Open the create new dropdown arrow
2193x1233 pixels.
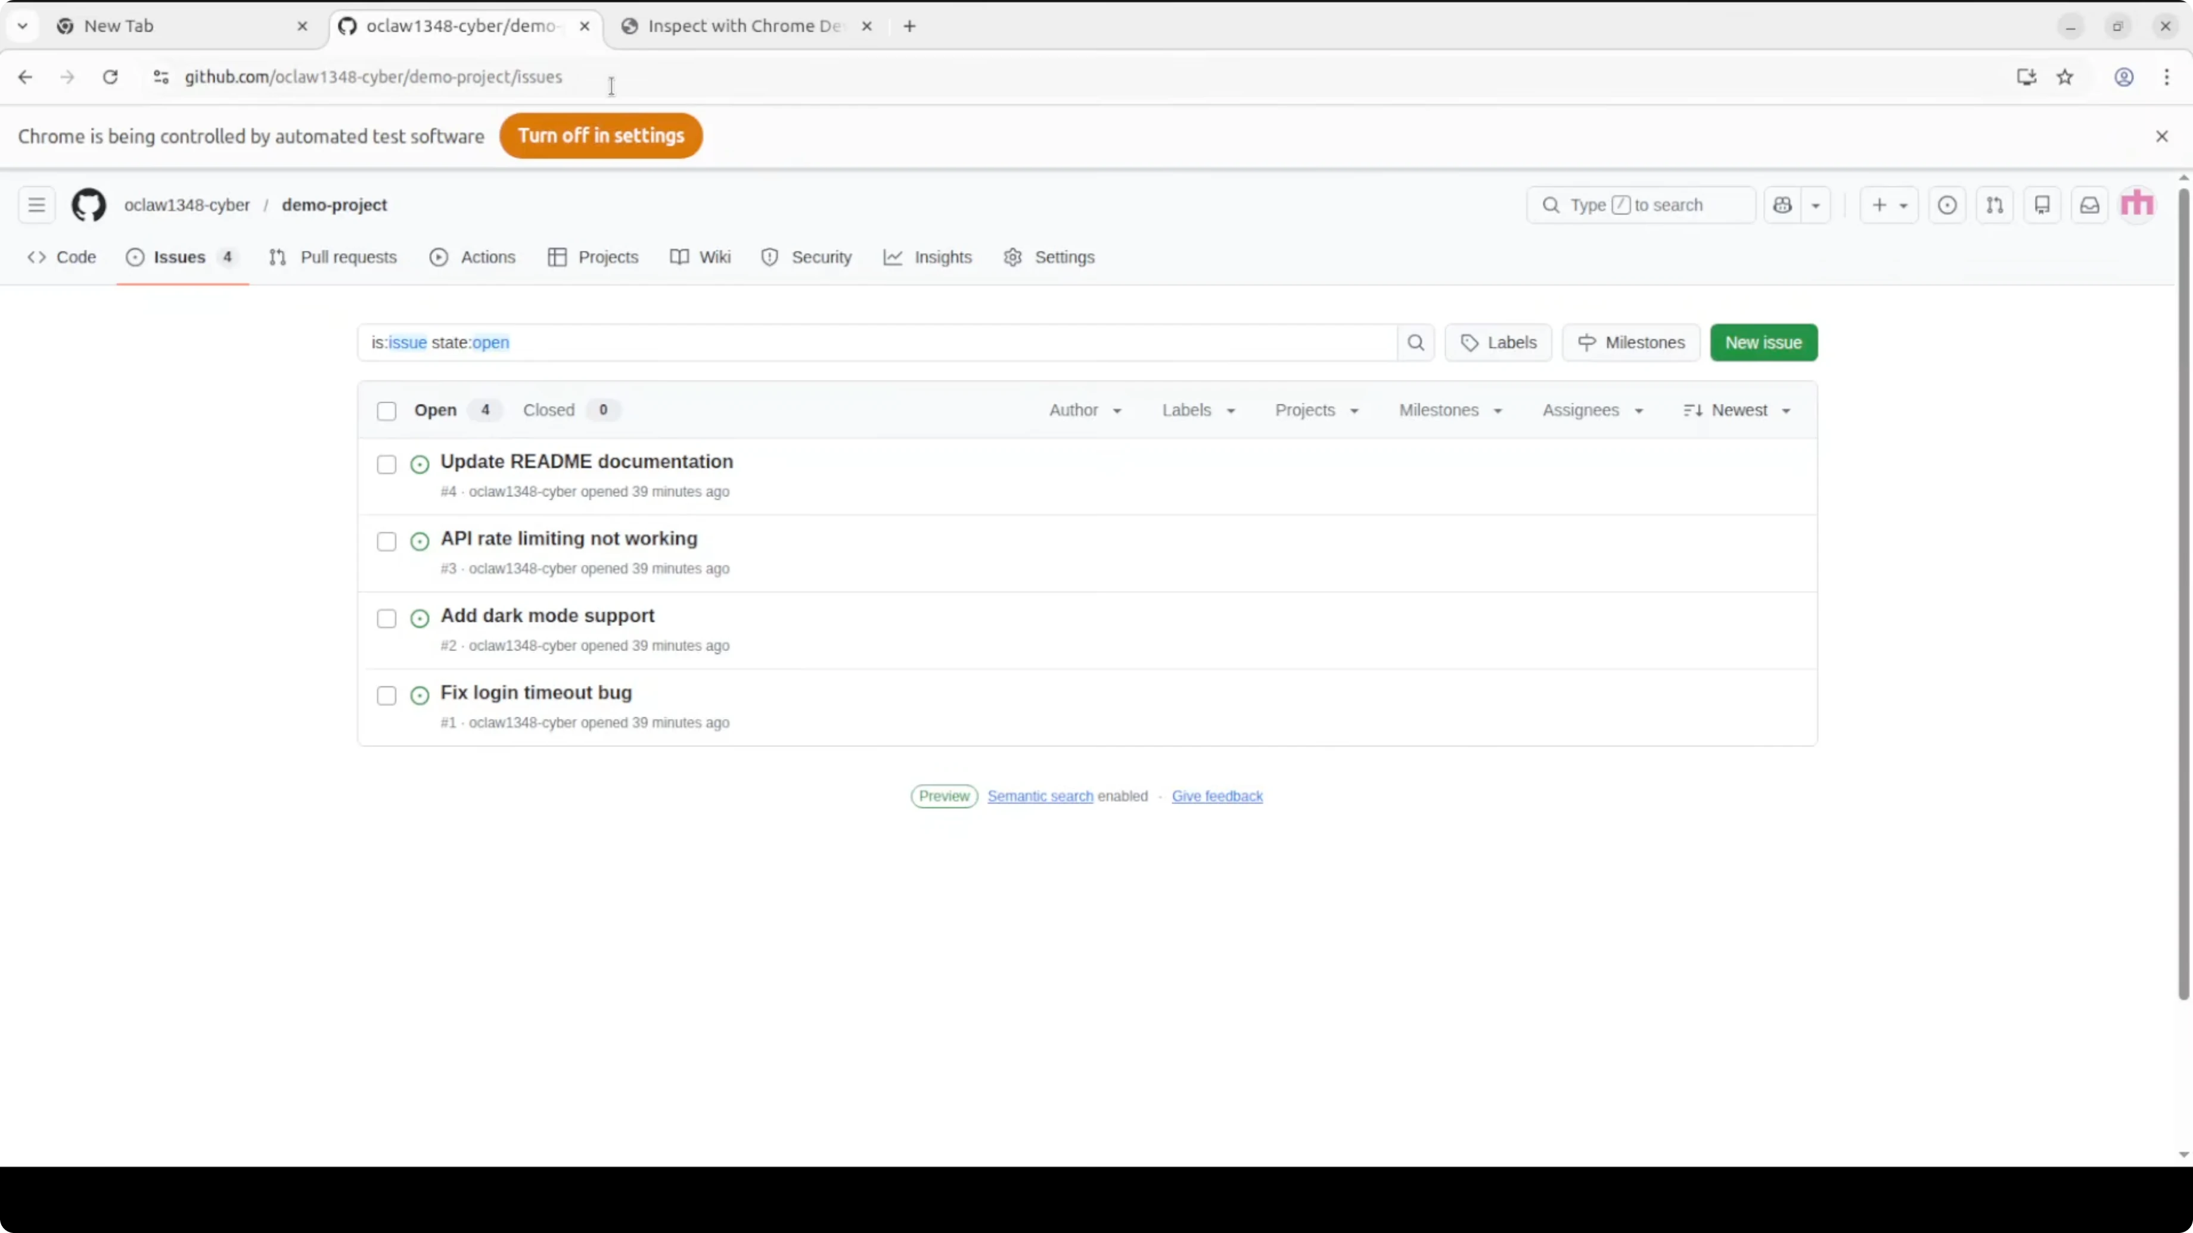(x=1905, y=205)
